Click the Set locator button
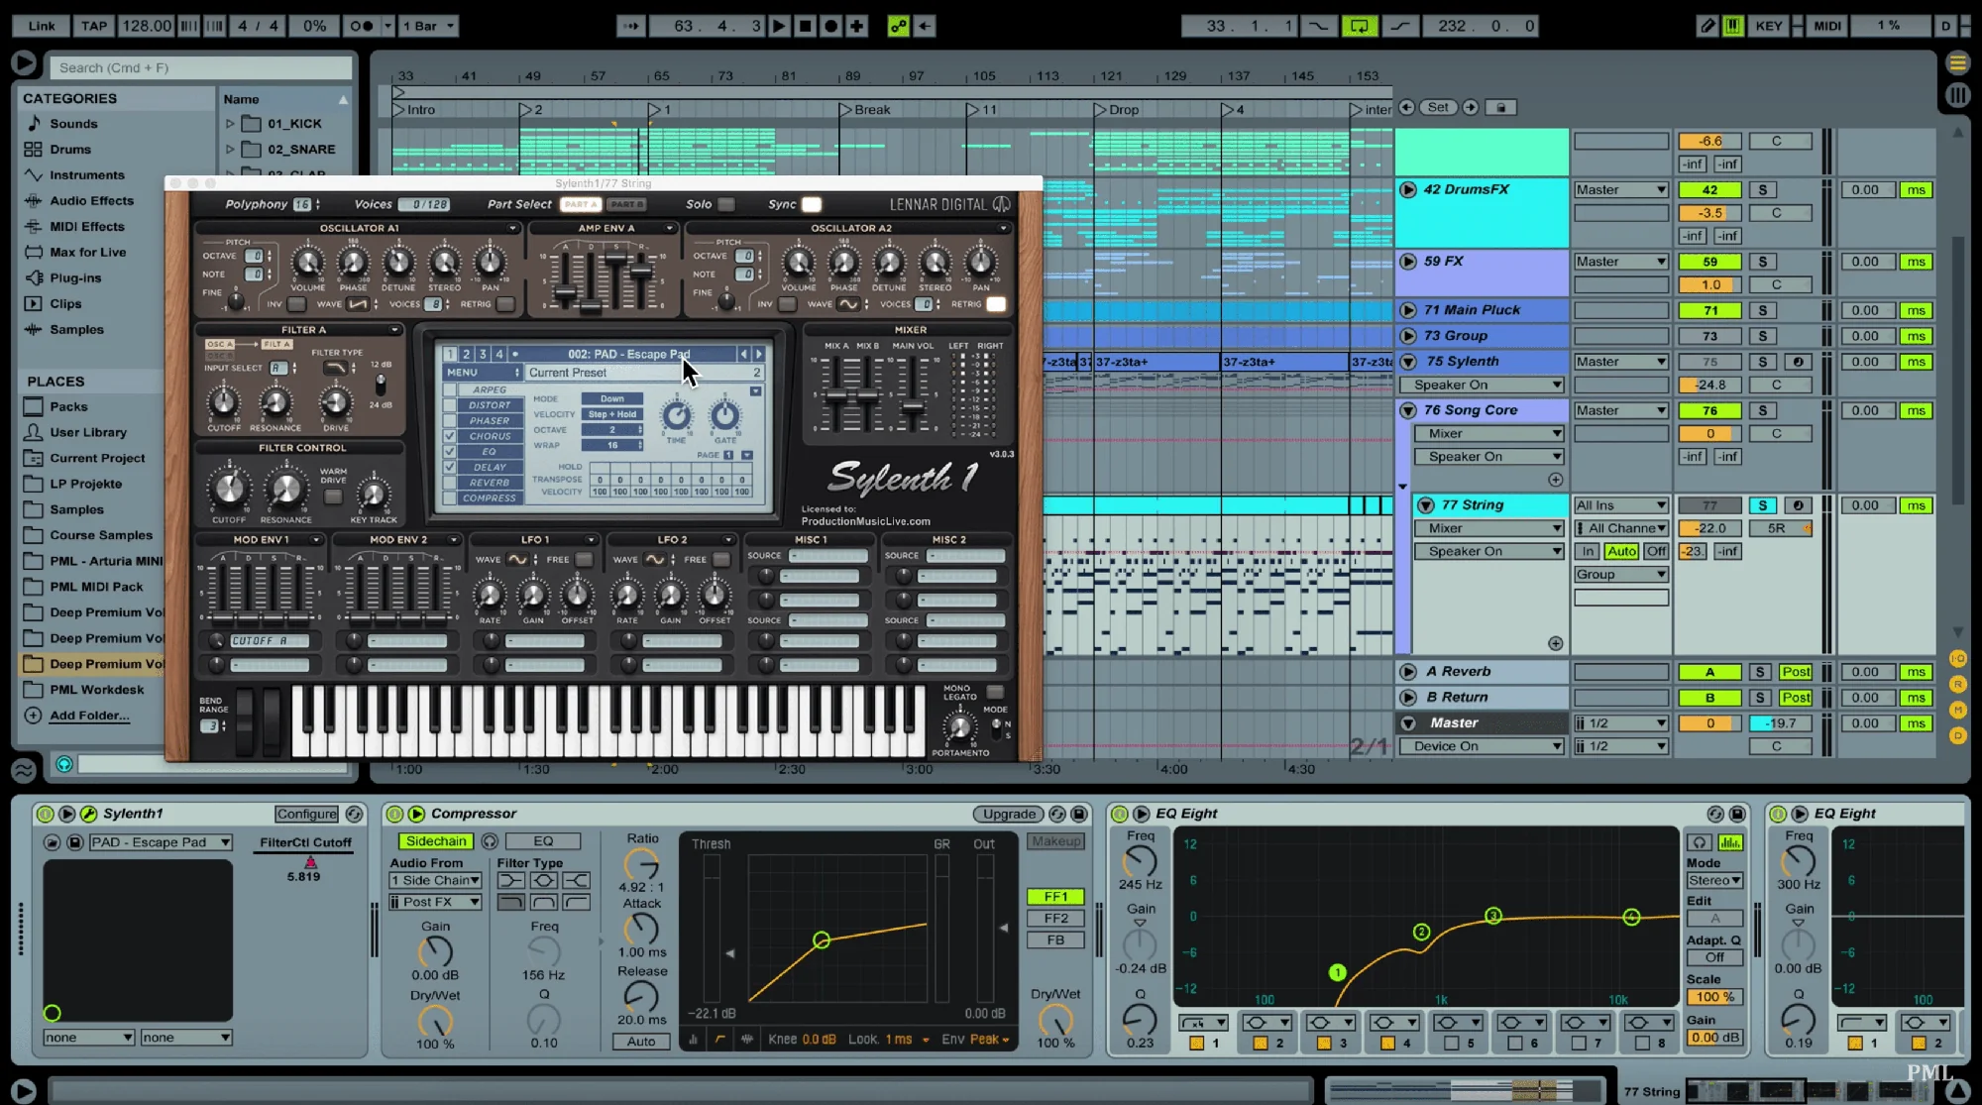 1438,107
